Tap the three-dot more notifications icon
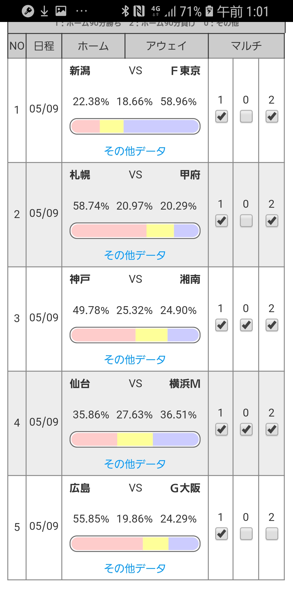 81,11
